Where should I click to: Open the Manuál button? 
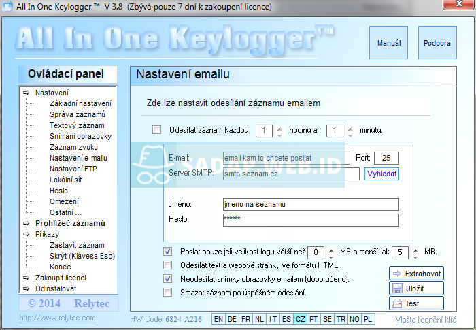[388, 43]
